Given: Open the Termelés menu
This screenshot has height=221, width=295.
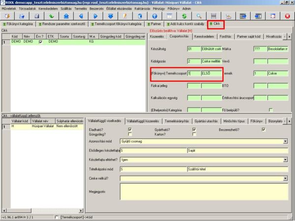Looking at the screenshot, I should coord(82,9).
